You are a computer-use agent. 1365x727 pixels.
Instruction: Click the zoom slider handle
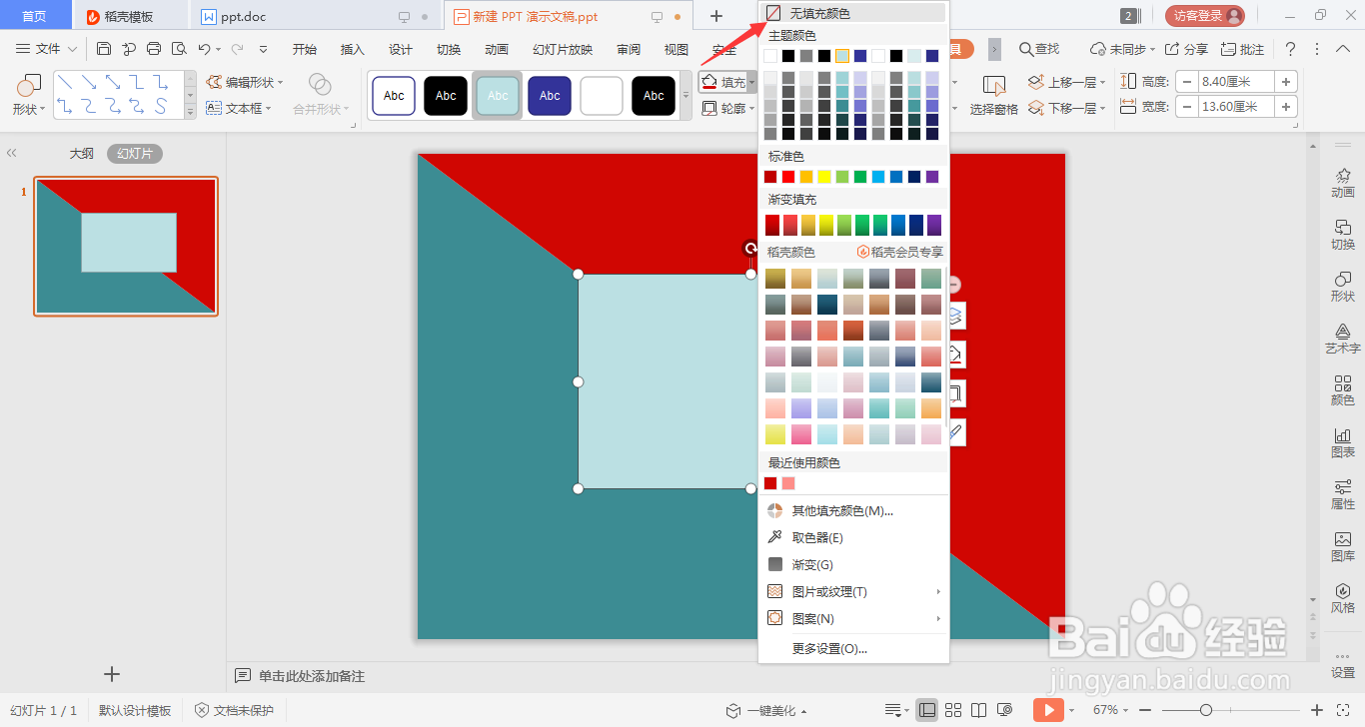(1206, 710)
